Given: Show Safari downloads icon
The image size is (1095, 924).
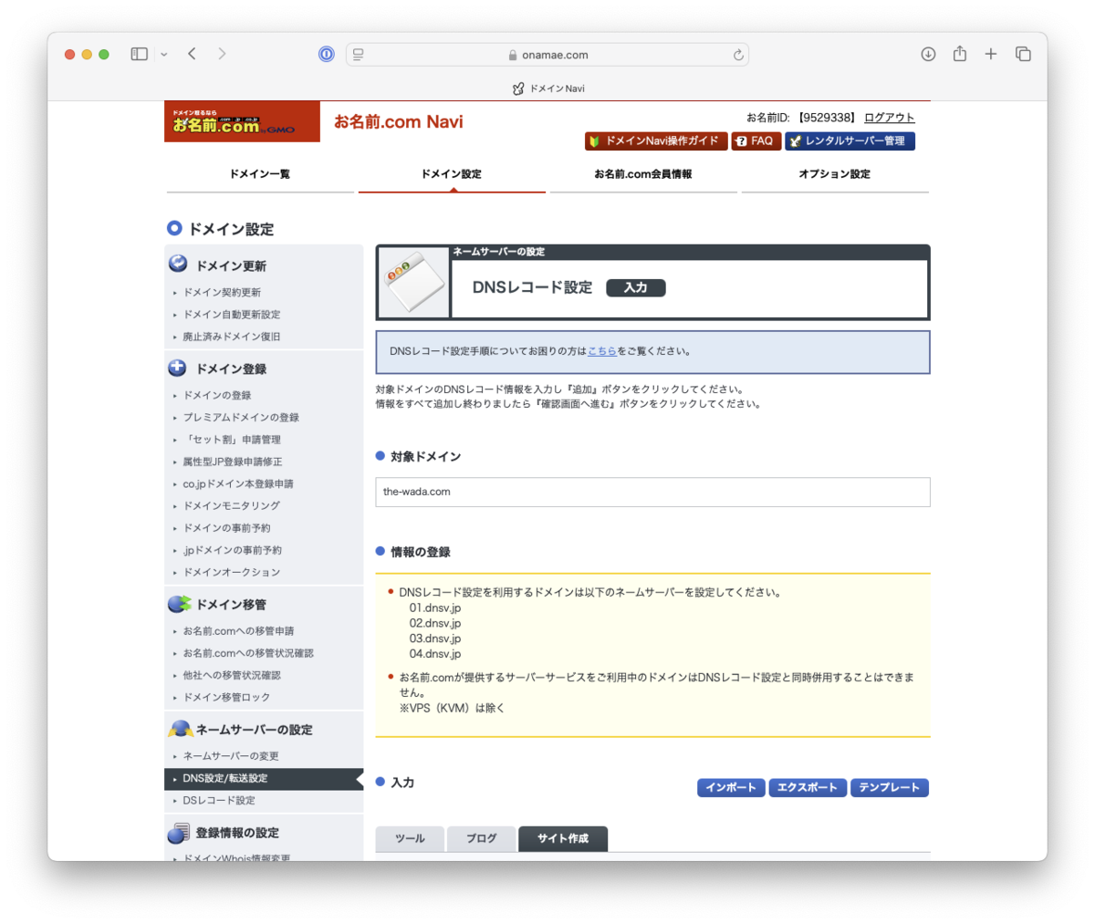Looking at the screenshot, I should coord(928,54).
